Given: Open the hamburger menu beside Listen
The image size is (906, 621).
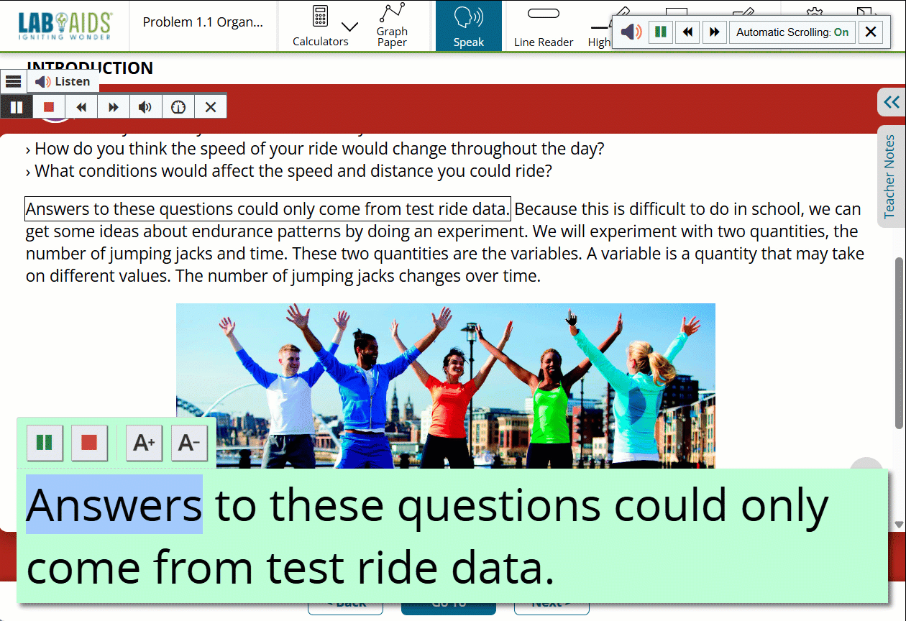Looking at the screenshot, I should pos(13,81).
